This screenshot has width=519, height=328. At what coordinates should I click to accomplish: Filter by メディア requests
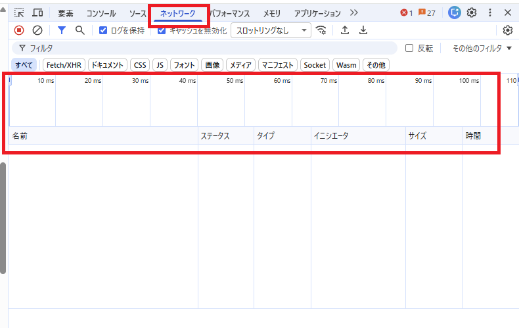coord(240,65)
